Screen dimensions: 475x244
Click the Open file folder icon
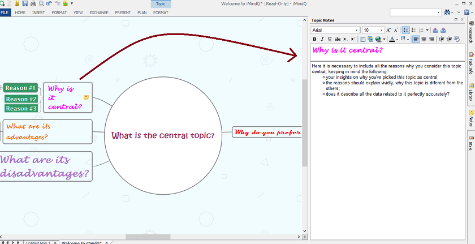point(17,3)
